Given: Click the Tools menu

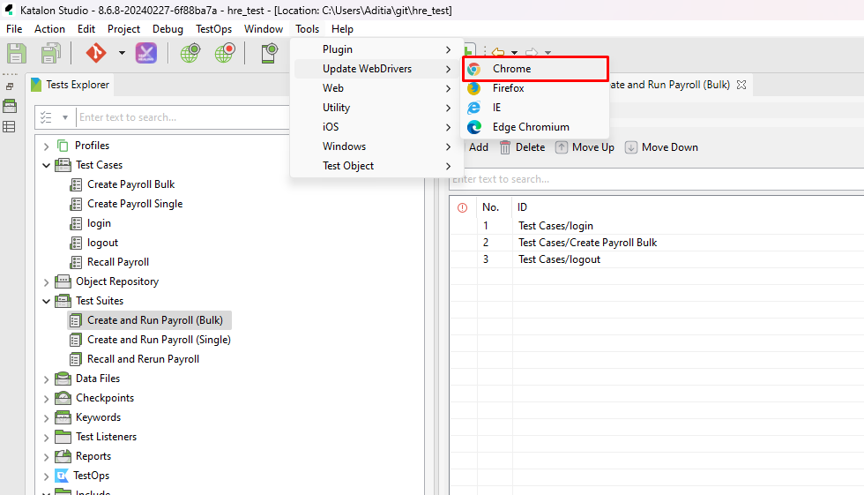Looking at the screenshot, I should pos(308,28).
